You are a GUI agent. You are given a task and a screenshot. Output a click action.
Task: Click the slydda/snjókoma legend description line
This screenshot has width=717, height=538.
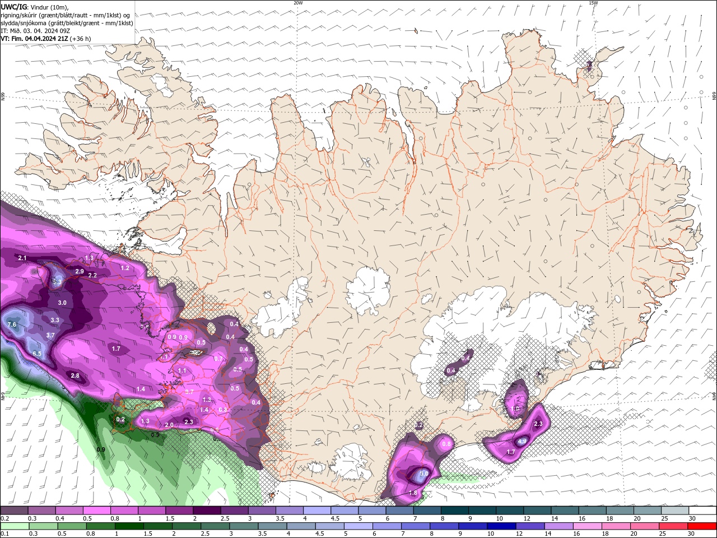[67, 23]
